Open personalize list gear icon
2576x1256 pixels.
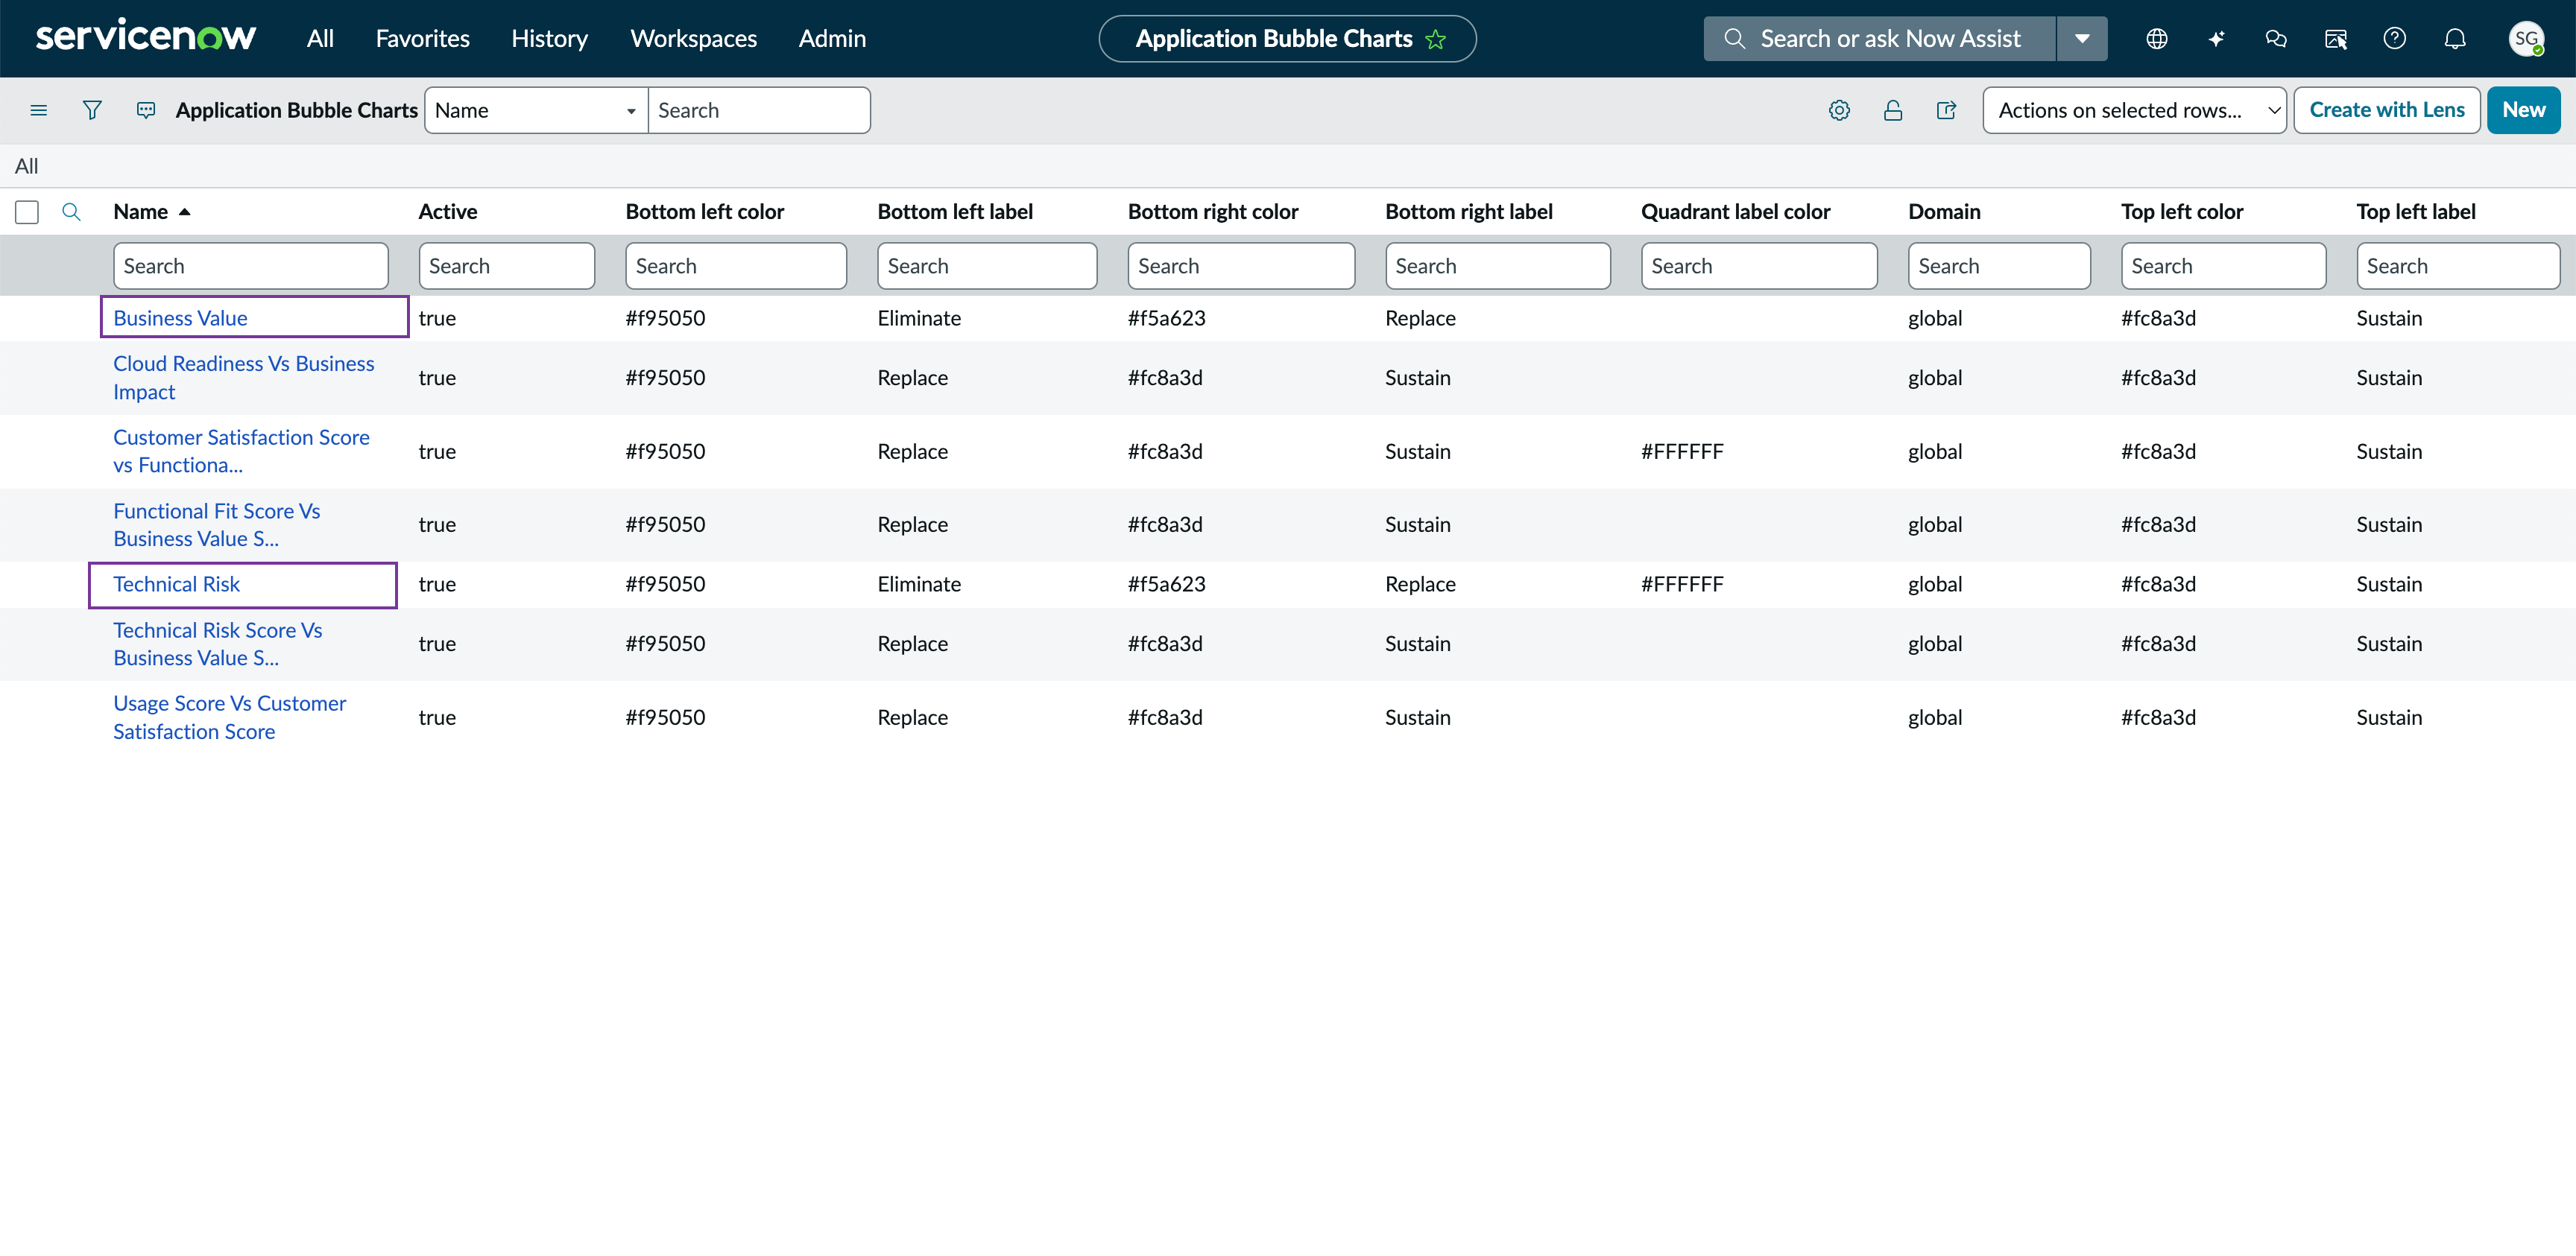point(1839,110)
